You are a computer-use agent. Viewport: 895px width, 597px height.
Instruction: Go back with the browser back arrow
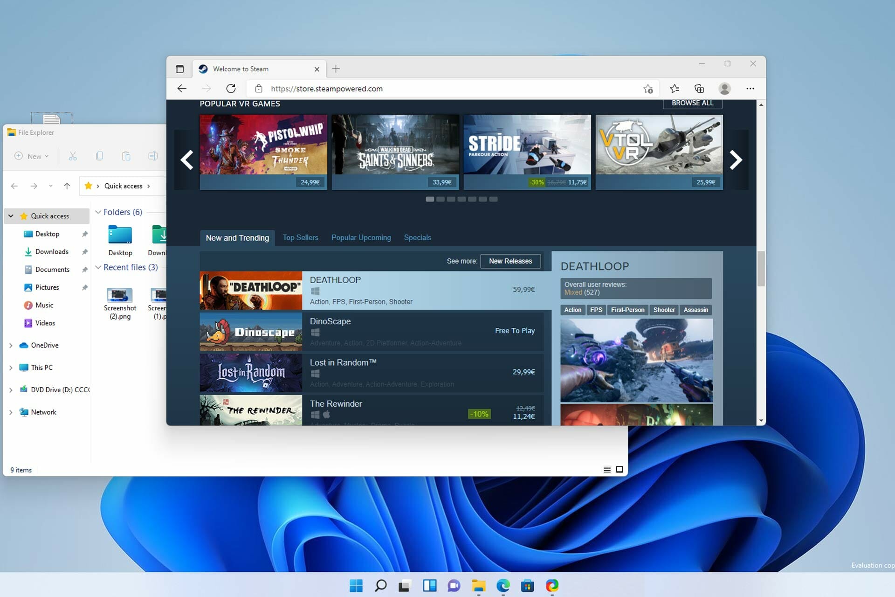182,89
